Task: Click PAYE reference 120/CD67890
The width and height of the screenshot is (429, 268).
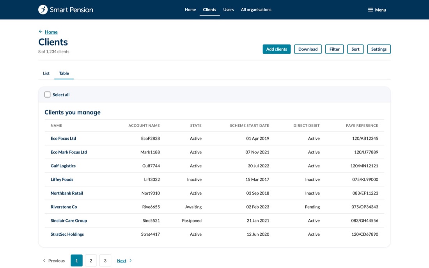Action: (365, 234)
